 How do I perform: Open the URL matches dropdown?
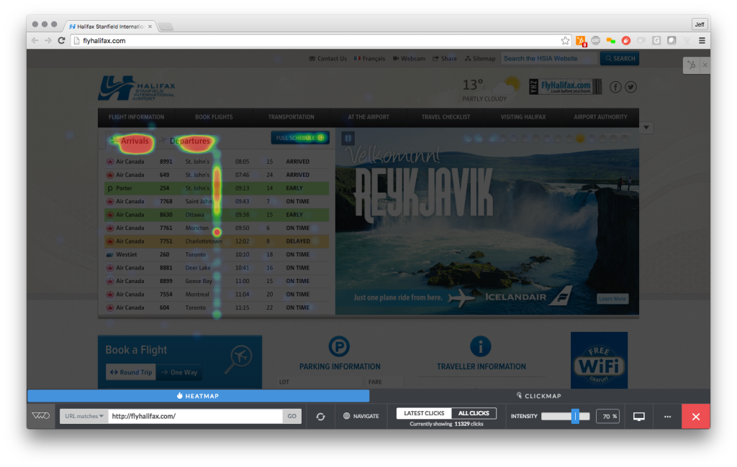84,416
